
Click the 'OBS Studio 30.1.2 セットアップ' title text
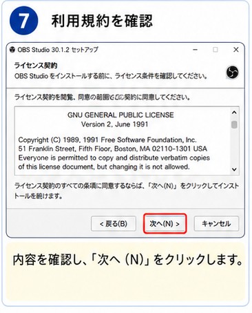(x=57, y=50)
